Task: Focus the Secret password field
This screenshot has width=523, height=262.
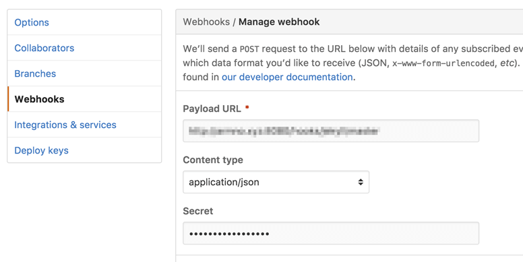Action: (x=331, y=233)
